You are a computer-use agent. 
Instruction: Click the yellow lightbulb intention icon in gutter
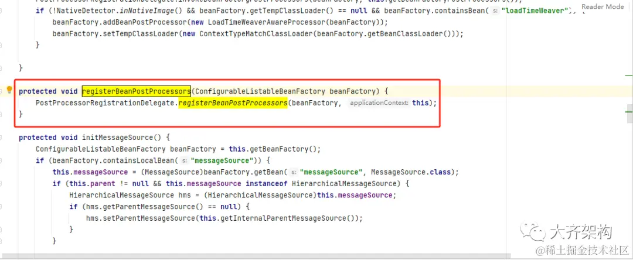(10, 90)
